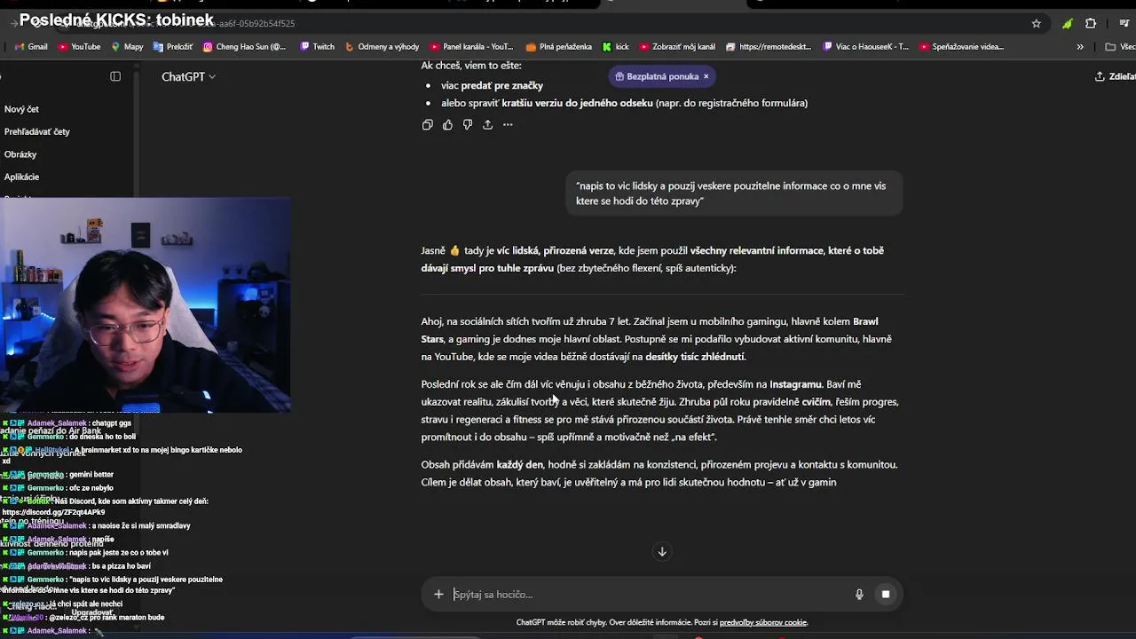
Task: Open Prehľadávať čety in sidebar
Action: point(36,131)
